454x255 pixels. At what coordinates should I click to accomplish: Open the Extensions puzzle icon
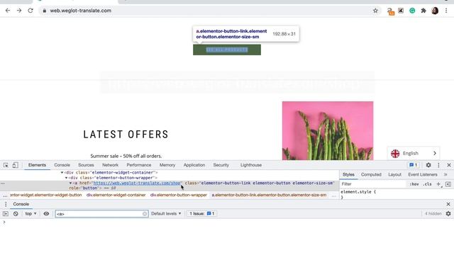[x=423, y=11]
